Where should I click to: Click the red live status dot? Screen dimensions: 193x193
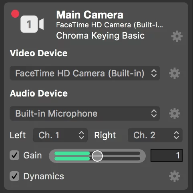point(15,14)
